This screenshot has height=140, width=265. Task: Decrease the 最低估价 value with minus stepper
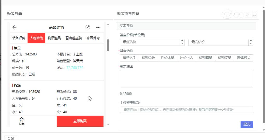point(182,44)
